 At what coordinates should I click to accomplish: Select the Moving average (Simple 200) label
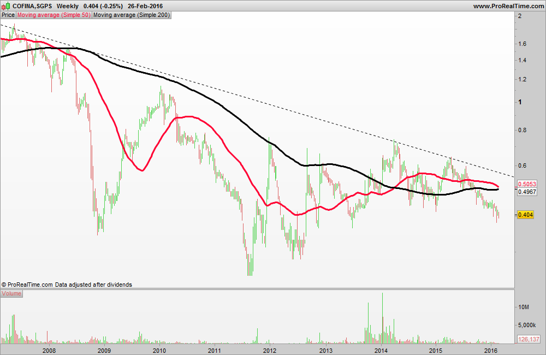132,15
